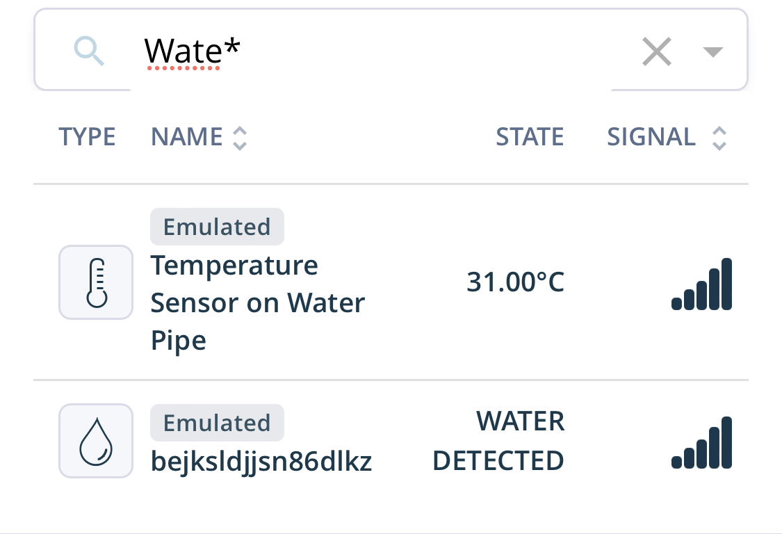This screenshot has width=782, height=534.
Task: Click signal strength bars for temperature sensor
Action: (x=701, y=284)
